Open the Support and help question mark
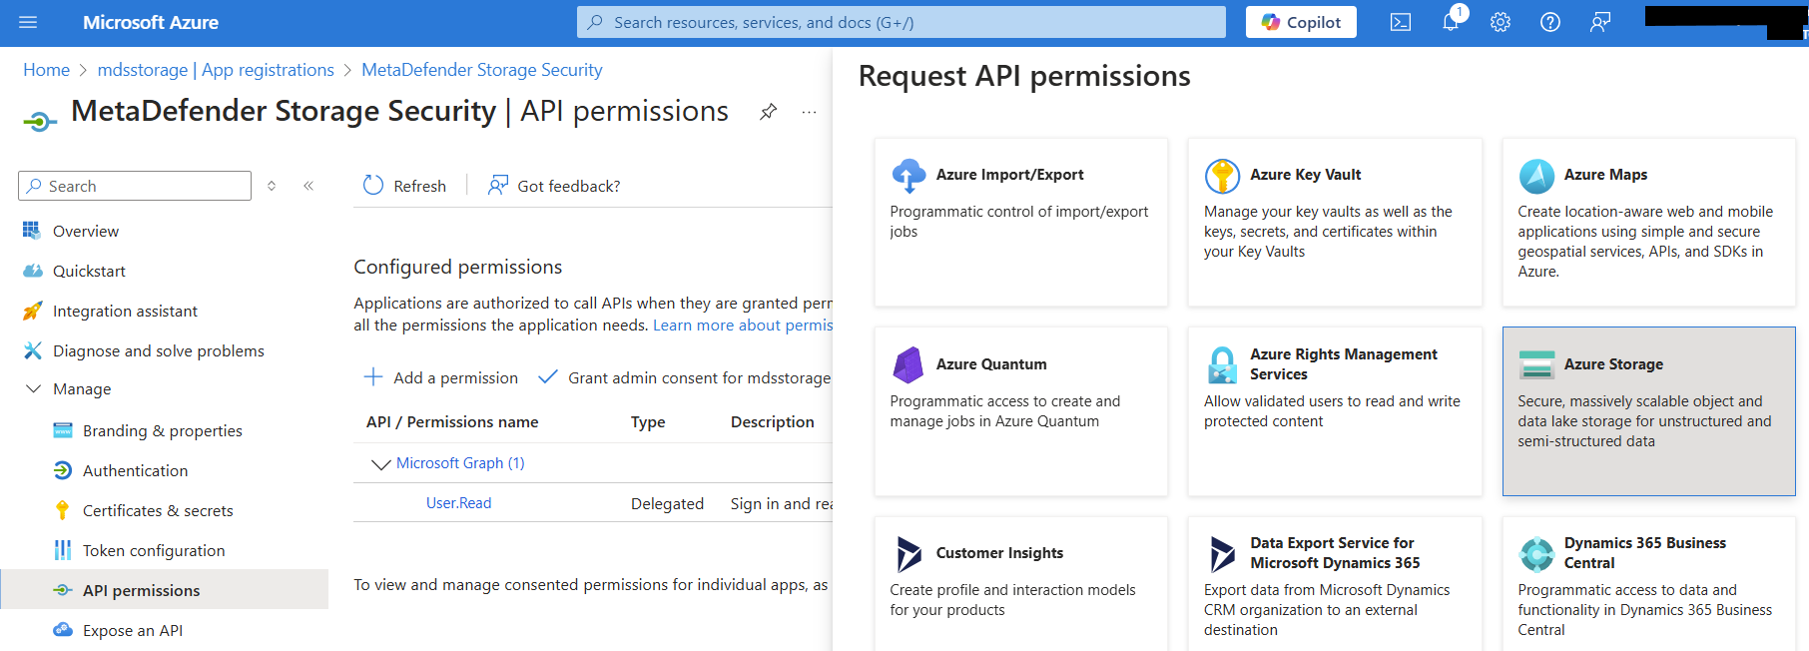 (x=1550, y=22)
